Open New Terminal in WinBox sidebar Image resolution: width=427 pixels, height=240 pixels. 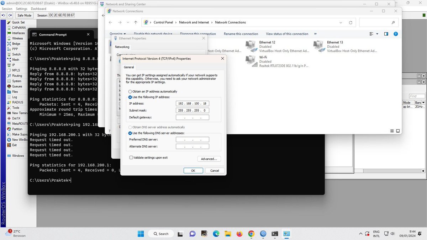[18, 113]
